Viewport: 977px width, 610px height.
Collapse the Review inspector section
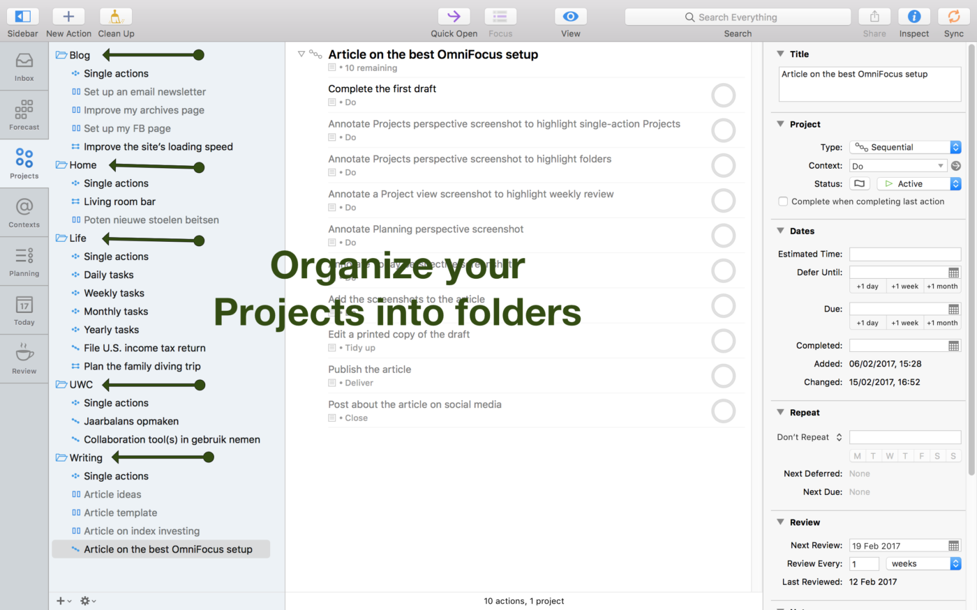click(x=780, y=522)
